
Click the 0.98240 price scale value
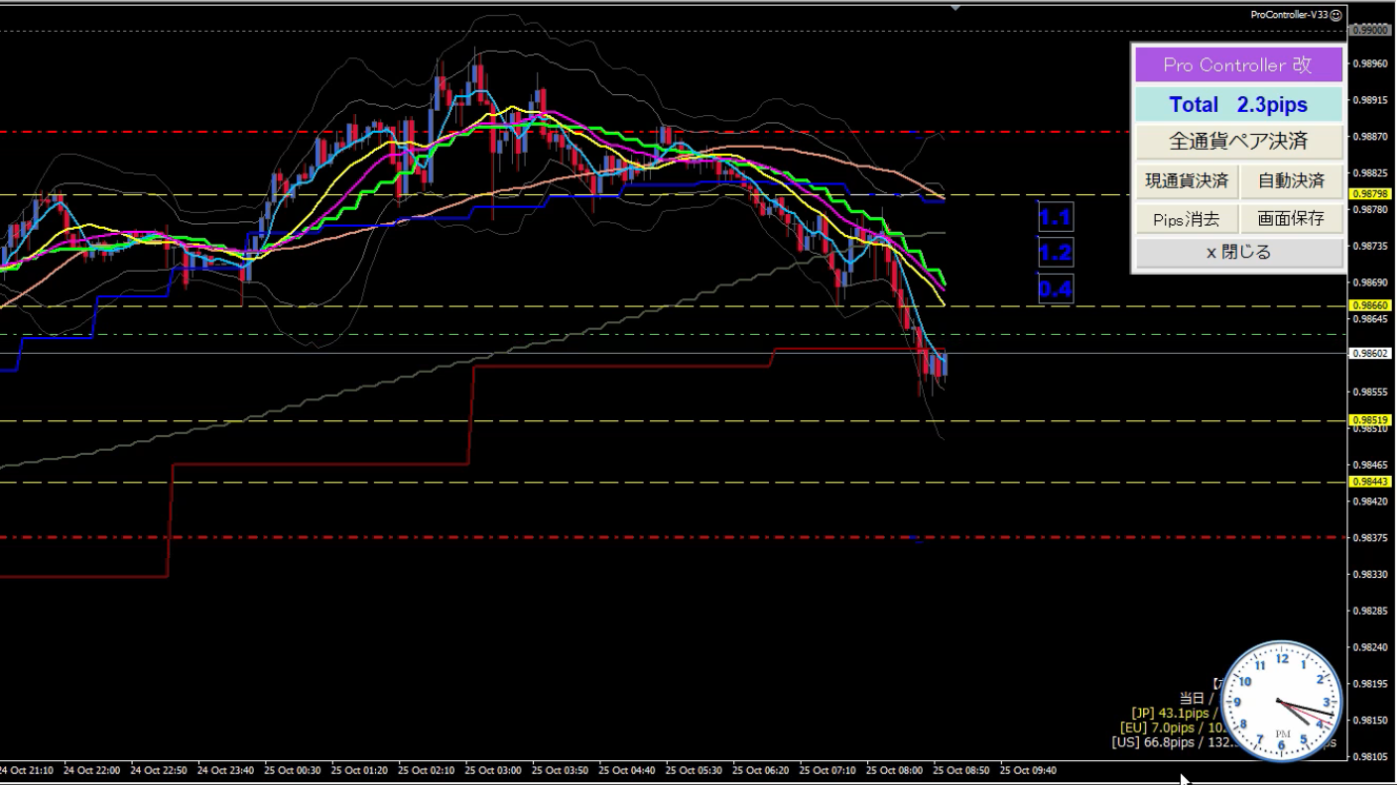pos(1370,647)
